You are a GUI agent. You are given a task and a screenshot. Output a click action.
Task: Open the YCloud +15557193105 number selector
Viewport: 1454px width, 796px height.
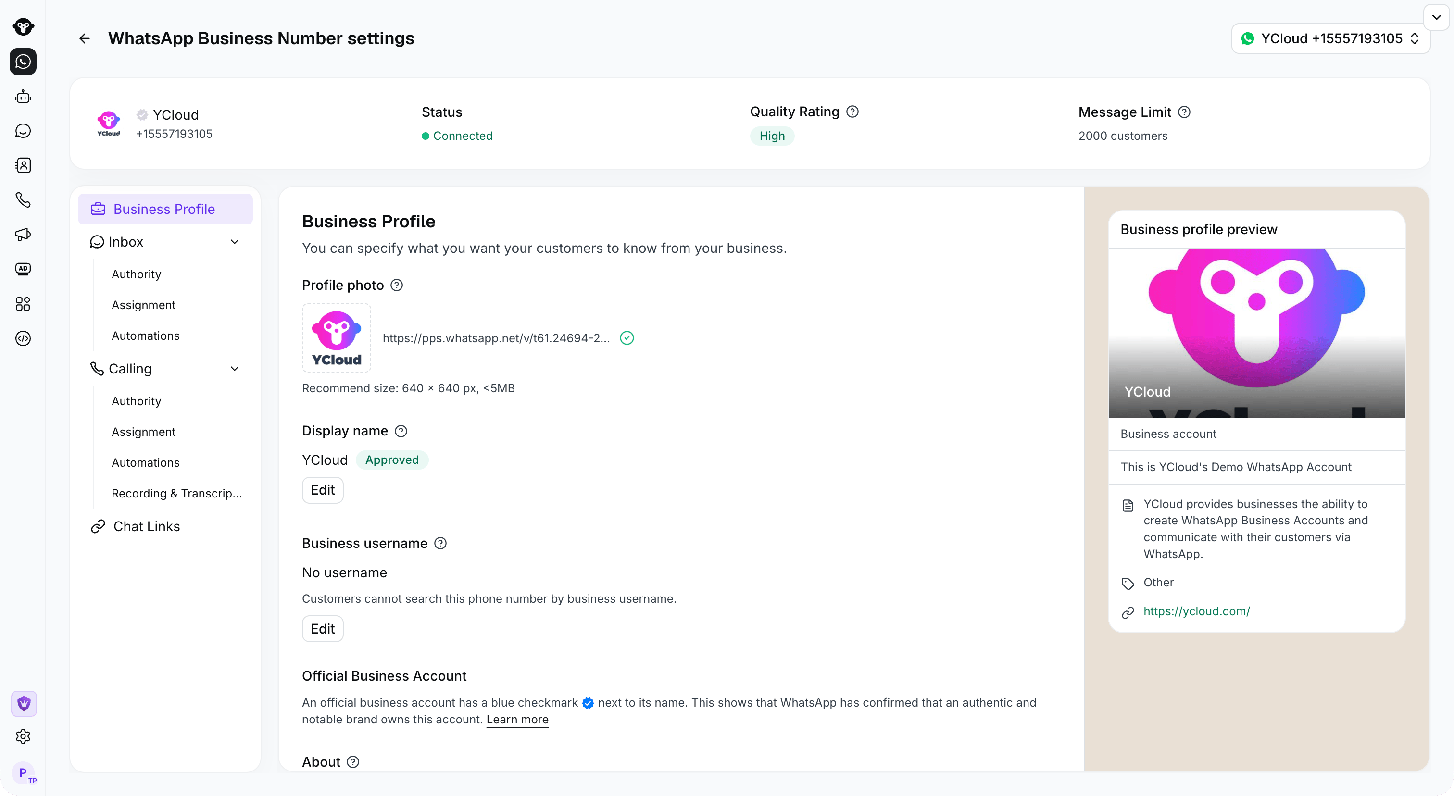(x=1330, y=38)
